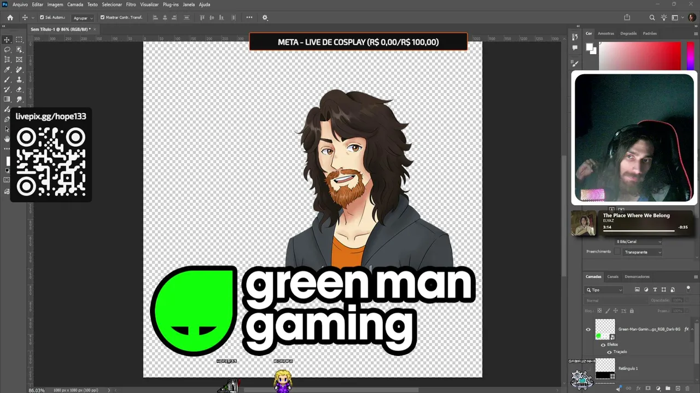The width and height of the screenshot is (700, 393).
Task: Select the Crop tool
Action: [x=7, y=59]
